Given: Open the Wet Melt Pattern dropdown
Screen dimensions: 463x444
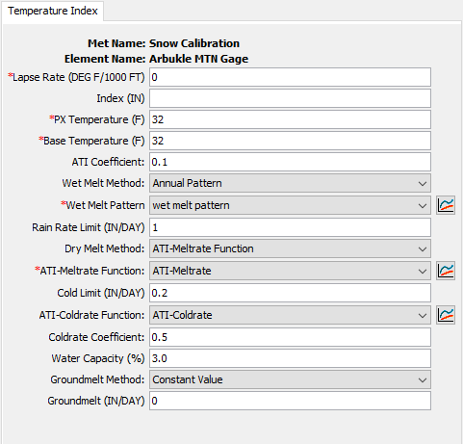Looking at the screenshot, I should (290, 205).
